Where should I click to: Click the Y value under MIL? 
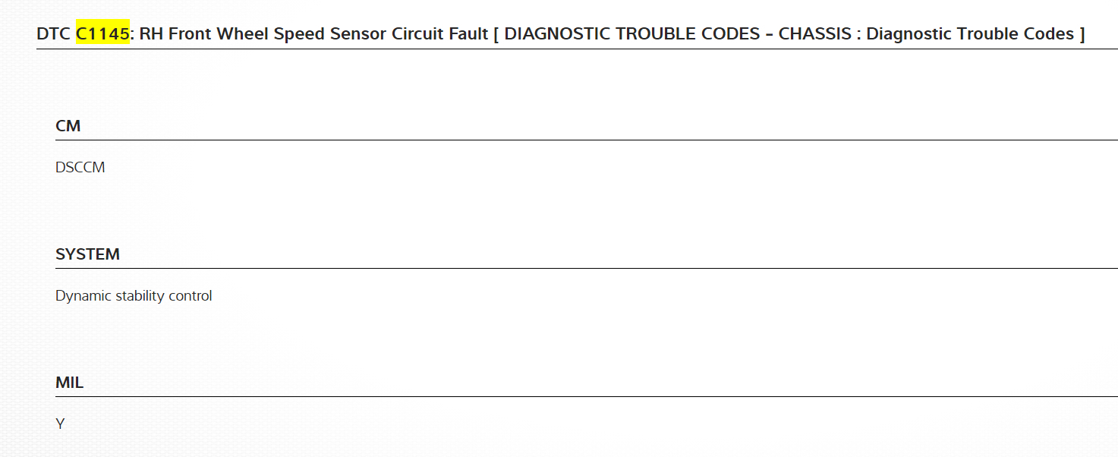60,424
